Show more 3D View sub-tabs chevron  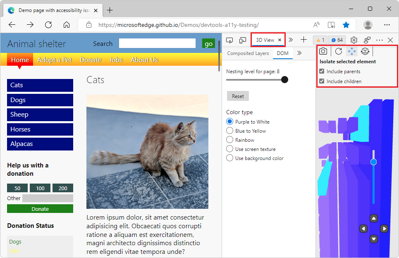point(299,53)
